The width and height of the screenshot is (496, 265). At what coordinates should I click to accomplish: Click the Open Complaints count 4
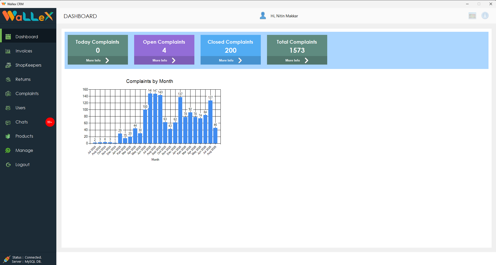tap(164, 50)
